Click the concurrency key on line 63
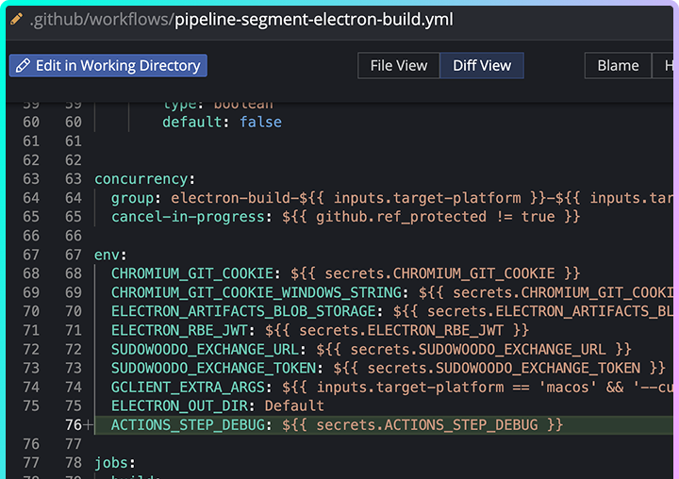This screenshot has height=479, width=679. [141, 179]
